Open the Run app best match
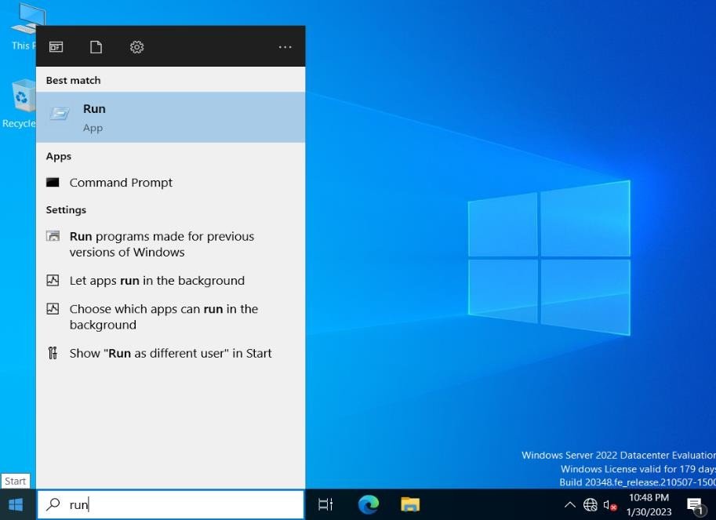This screenshot has width=716, height=520. pyautogui.click(x=170, y=118)
